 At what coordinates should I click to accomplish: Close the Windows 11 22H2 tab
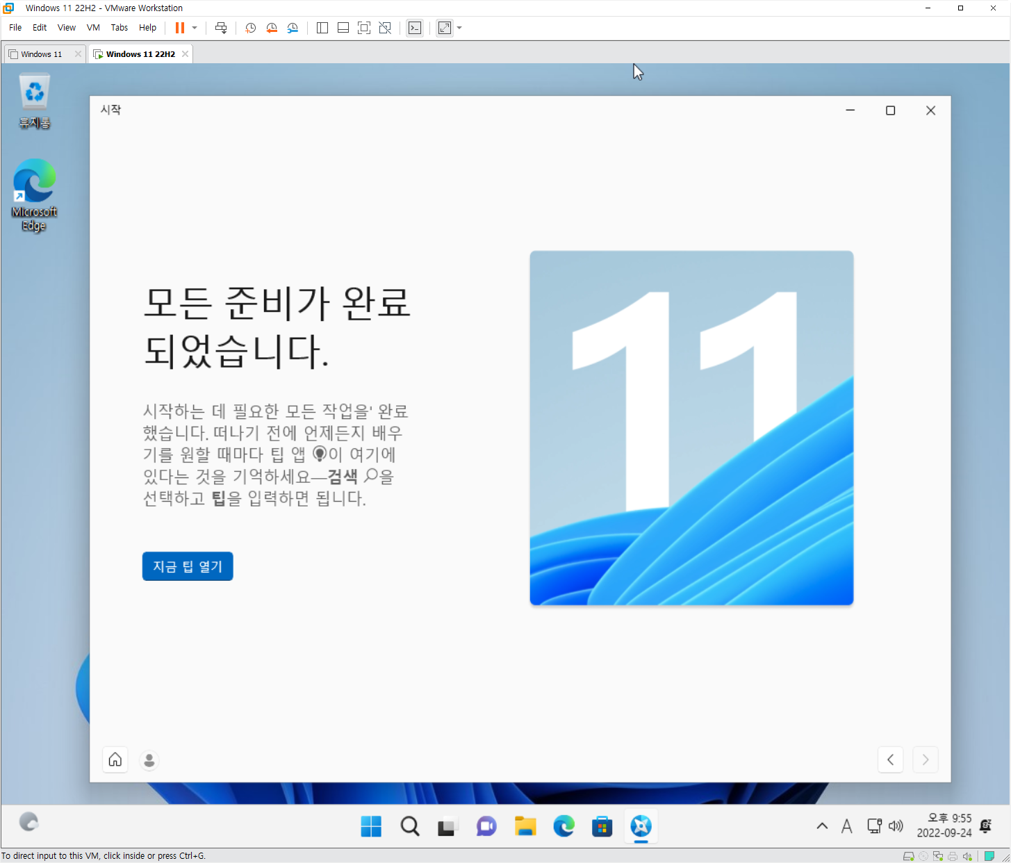pyautogui.click(x=185, y=54)
